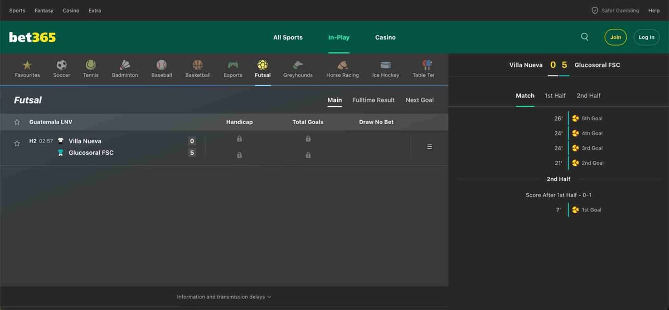The height and width of the screenshot is (310, 669).
Task: Open the Glucosoral FSC team name
Action: point(91,152)
